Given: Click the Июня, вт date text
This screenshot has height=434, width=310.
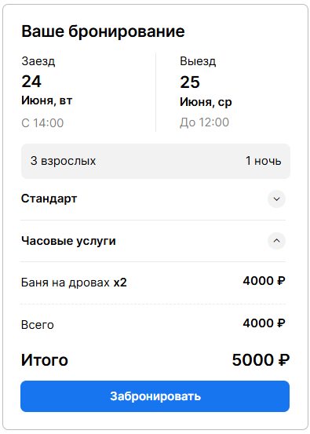Looking at the screenshot, I should [47, 100].
